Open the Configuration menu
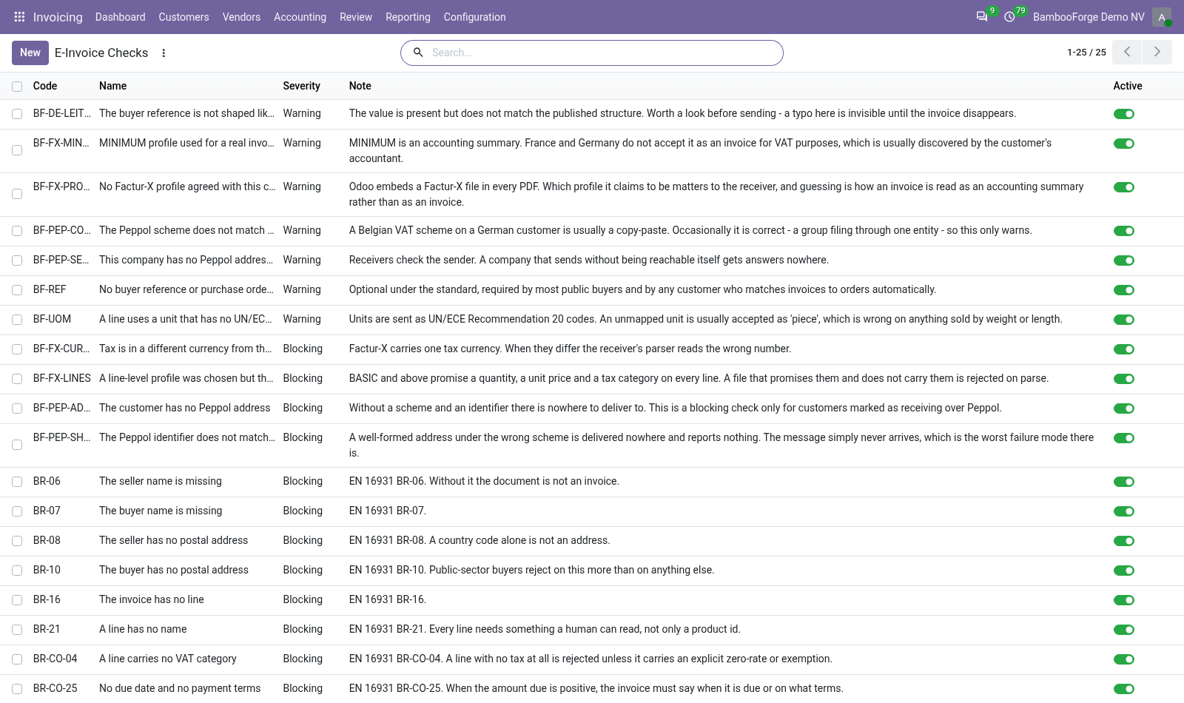 pyautogui.click(x=474, y=17)
